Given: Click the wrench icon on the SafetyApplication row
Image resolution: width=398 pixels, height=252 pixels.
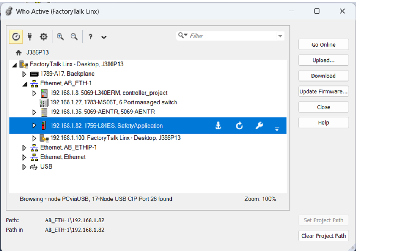Looking at the screenshot, I should [259, 126].
